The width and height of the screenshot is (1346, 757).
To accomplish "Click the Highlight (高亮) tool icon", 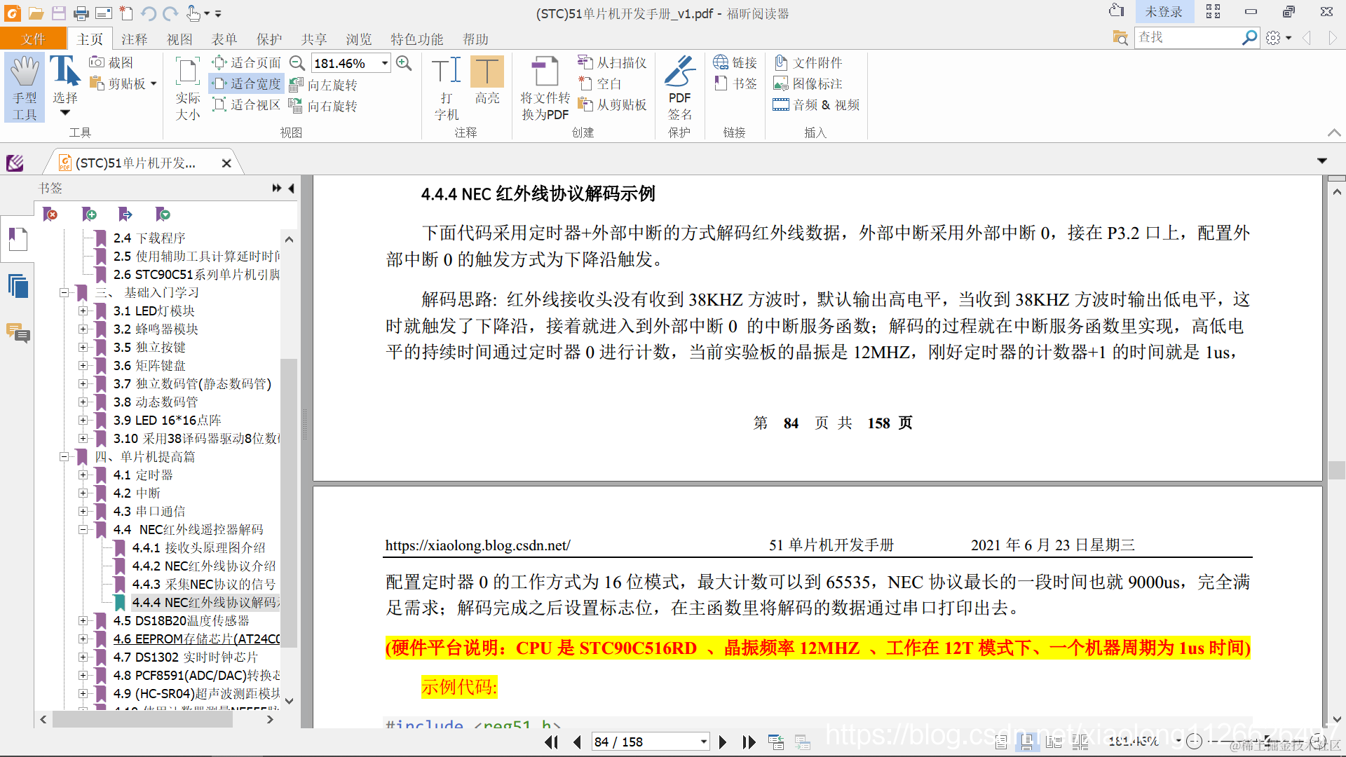I will [487, 73].
